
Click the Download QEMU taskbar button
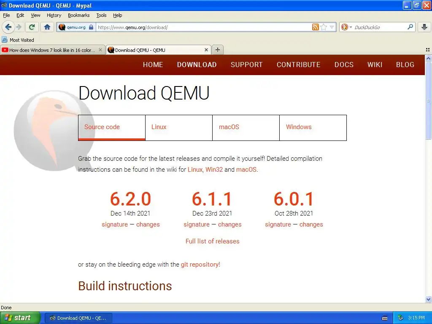point(78,318)
